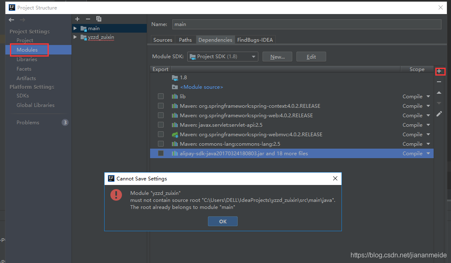
Task: Edit the selected dependency via pencil icon
Action: pos(439,114)
